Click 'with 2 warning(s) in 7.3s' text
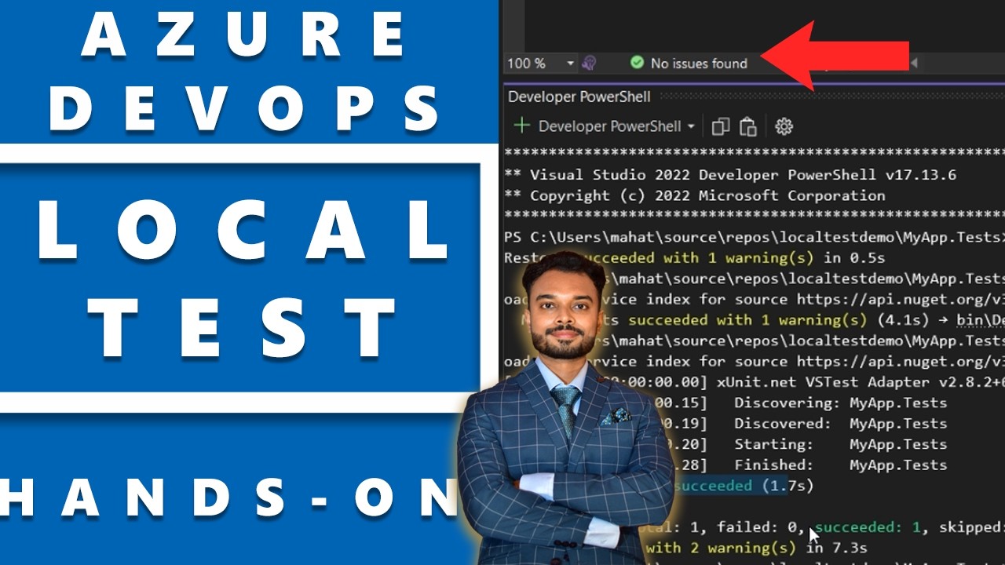This screenshot has width=1005, height=565. coord(758,548)
